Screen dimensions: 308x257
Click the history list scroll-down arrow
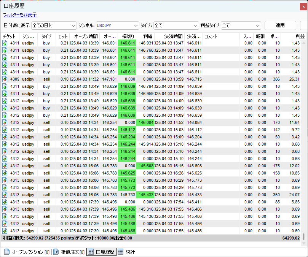tap(304, 243)
